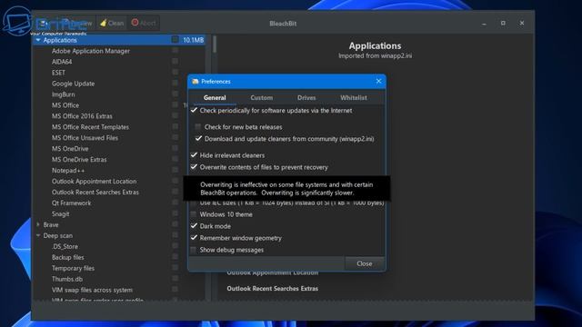The height and width of the screenshot is (327, 582).
Task: Check the Snagit checkbox
Action: 176,213
